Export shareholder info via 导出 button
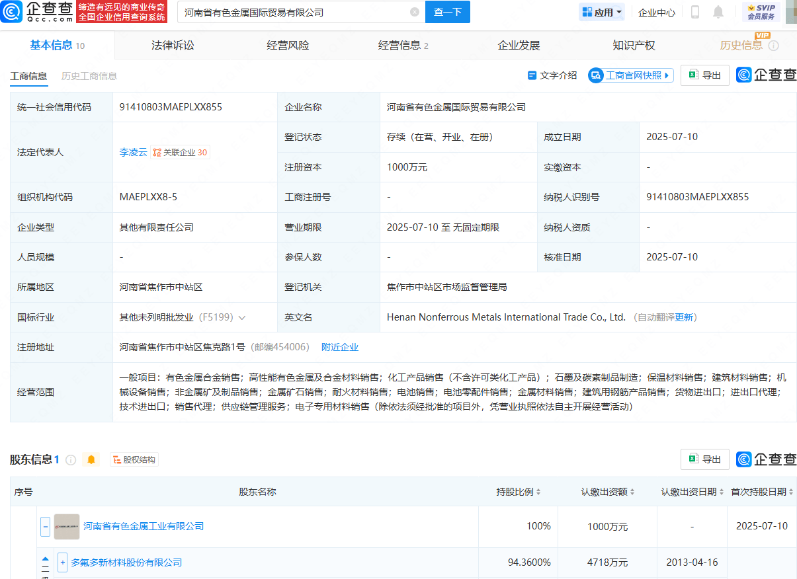Screen dimensions: 797x579 [x=705, y=459]
